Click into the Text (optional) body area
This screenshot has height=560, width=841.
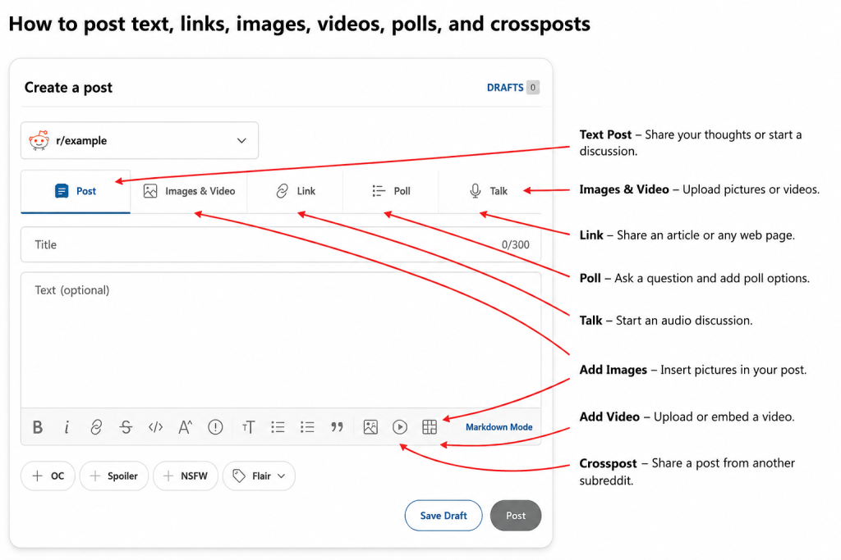pyautogui.click(x=281, y=340)
